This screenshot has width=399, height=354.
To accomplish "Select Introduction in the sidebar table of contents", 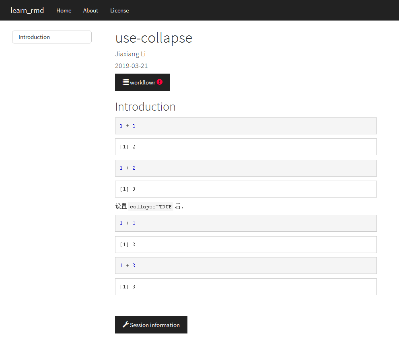I will coord(52,37).
